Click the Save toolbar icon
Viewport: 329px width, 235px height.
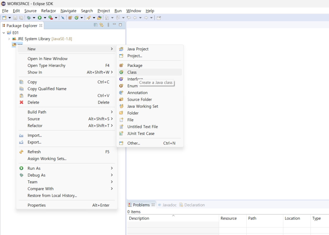point(15,18)
